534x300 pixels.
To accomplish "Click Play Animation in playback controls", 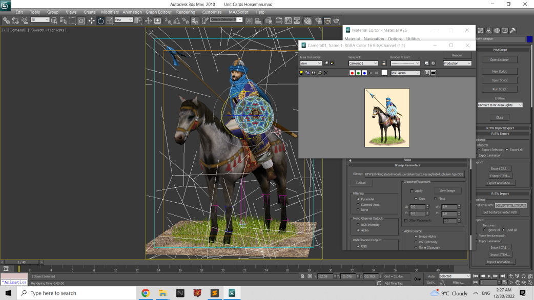I will coord(489,276).
